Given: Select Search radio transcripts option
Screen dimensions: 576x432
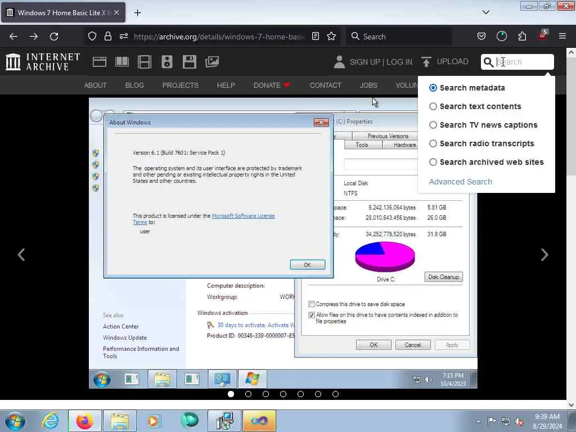Looking at the screenshot, I should [433, 143].
